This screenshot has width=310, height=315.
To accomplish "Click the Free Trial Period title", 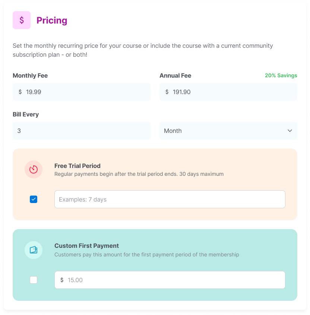I will (x=77, y=166).
